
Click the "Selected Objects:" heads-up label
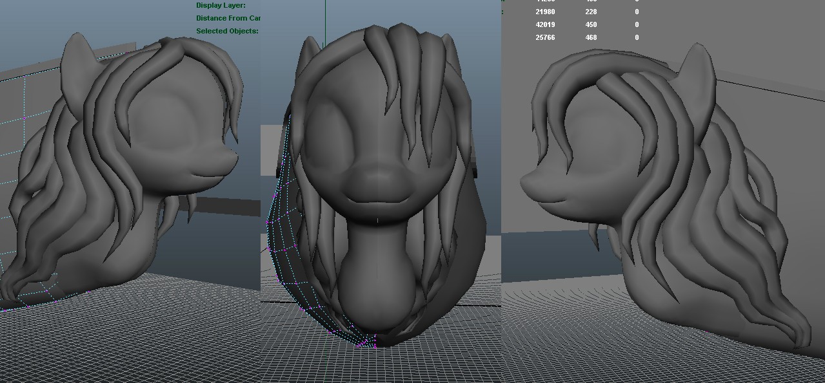[227, 31]
